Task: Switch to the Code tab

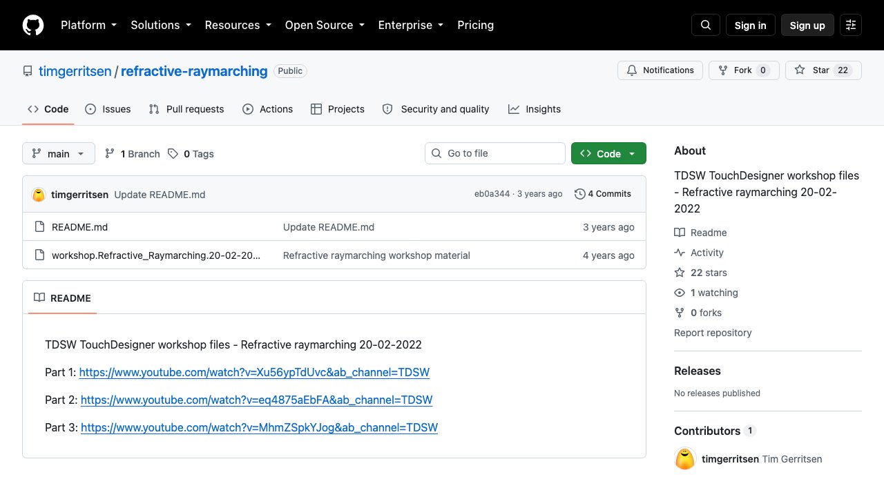Action: (48, 109)
